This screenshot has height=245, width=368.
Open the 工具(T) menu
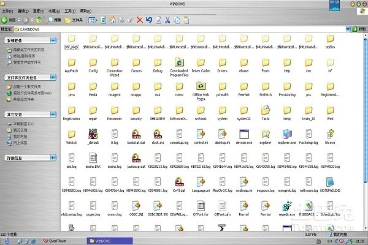70,11
